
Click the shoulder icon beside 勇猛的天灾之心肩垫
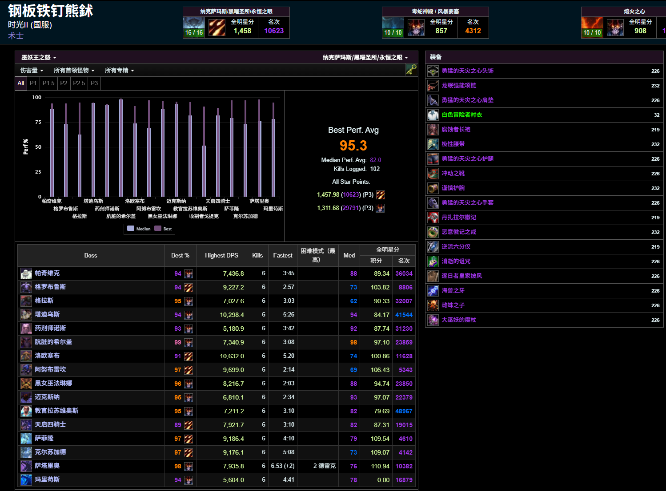pos(433,100)
